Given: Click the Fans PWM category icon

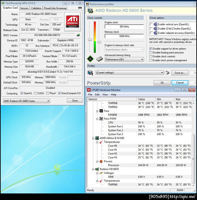Looking at the screenshot, I should click(x=101, y=118).
